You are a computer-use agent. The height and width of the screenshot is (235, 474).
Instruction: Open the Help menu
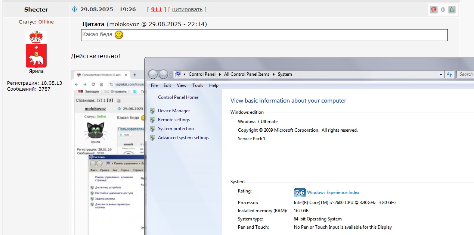click(x=214, y=85)
